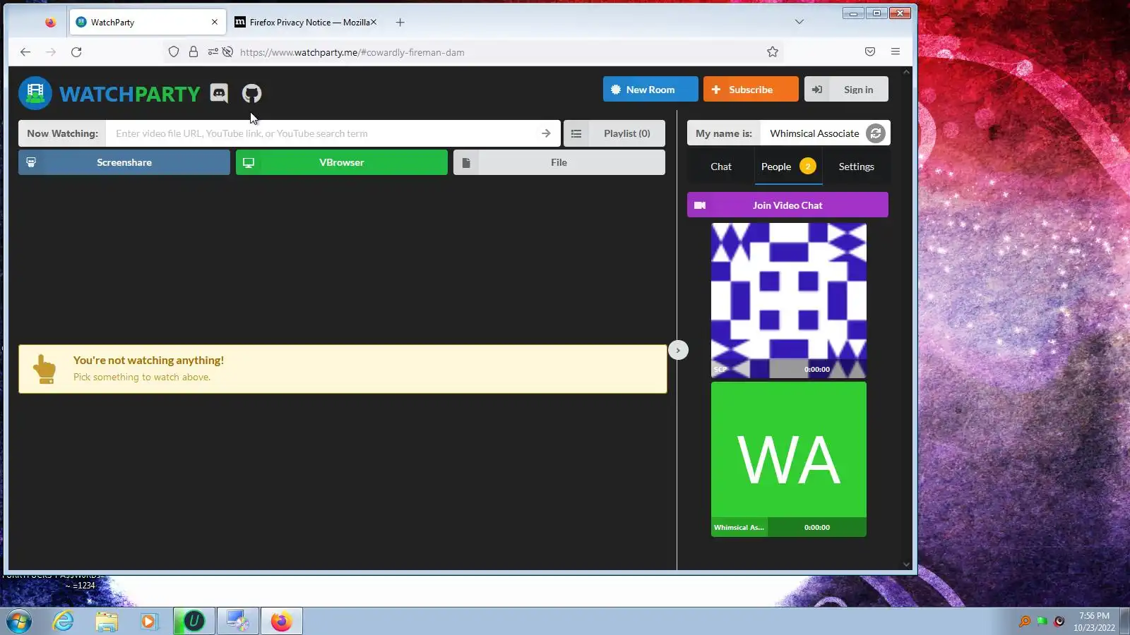1130x635 pixels.
Task: Open the green U app in taskbar
Action: coord(194,622)
